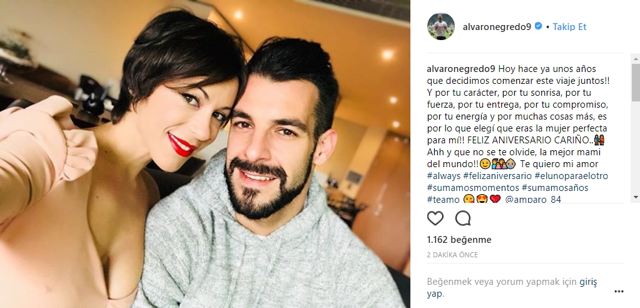
Task: Click the caption scrollbar down arrow
Action: (636, 197)
